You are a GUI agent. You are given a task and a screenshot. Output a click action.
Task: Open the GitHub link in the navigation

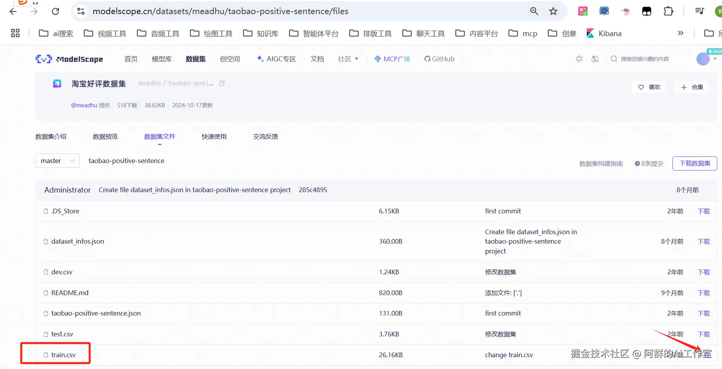pyautogui.click(x=439, y=59)
